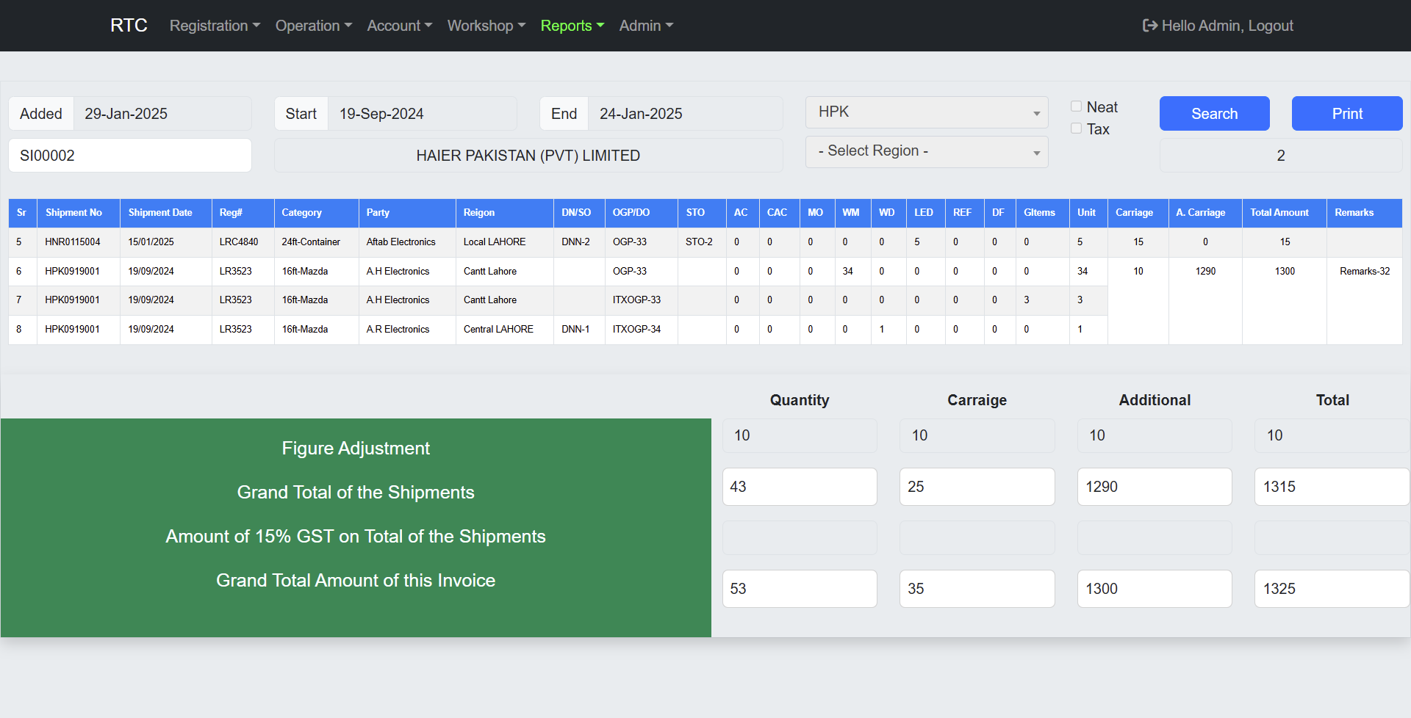Click the Grand Total amount field showing 1325
Viewport: 1411px width, 718px height.
(x=1330, y=589)
